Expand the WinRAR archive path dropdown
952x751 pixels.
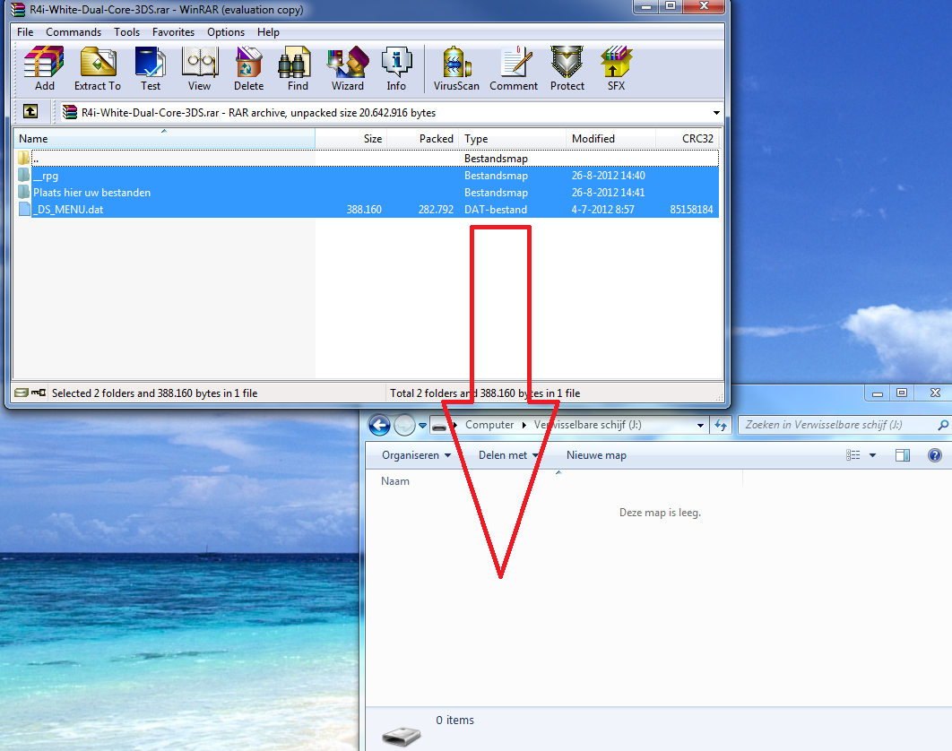716,113
